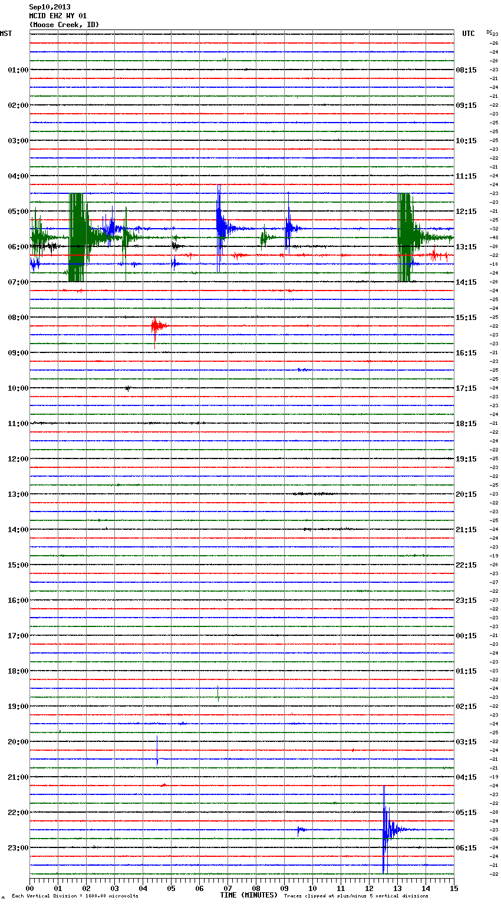The image size is (501, 904).
Task: Select the 12:00 MST time label
Action: tap(18, 458)
